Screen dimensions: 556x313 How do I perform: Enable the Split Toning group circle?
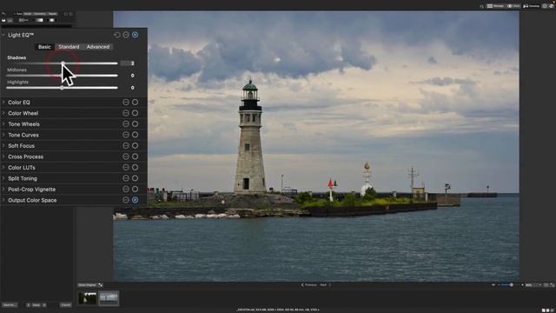[x=136, y=178]
